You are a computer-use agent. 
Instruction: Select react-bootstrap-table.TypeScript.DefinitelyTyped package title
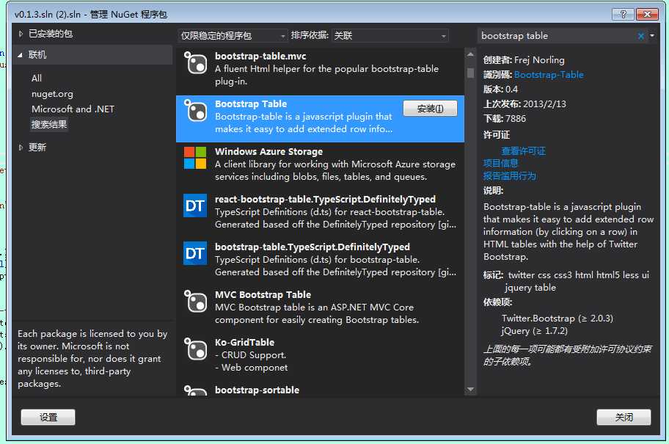(x=325, y=200)
